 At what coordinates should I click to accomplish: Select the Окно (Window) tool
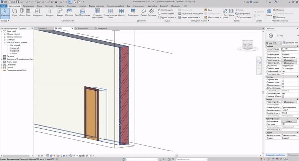(x=28, y=12)
